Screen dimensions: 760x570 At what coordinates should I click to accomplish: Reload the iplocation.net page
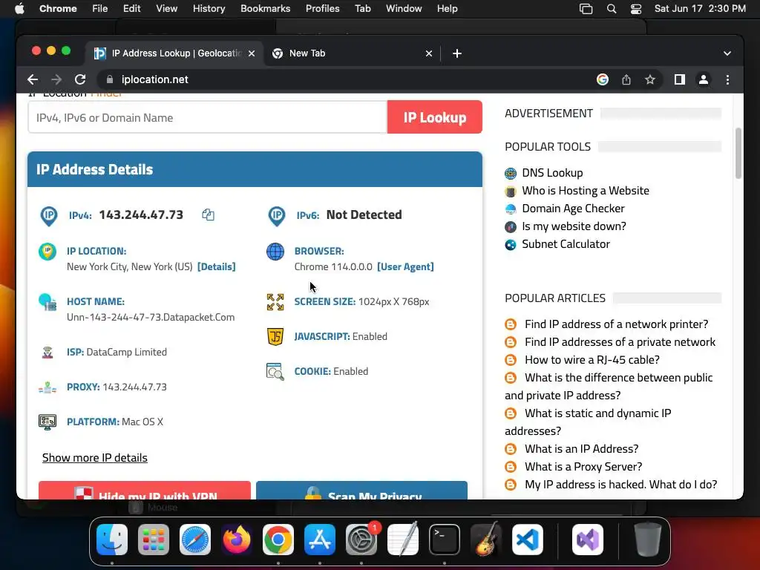click(80, 79)
